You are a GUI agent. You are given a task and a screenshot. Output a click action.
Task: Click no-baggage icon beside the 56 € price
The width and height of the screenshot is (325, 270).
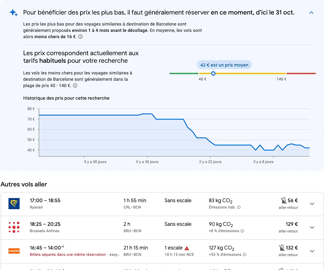pos(283,200)
